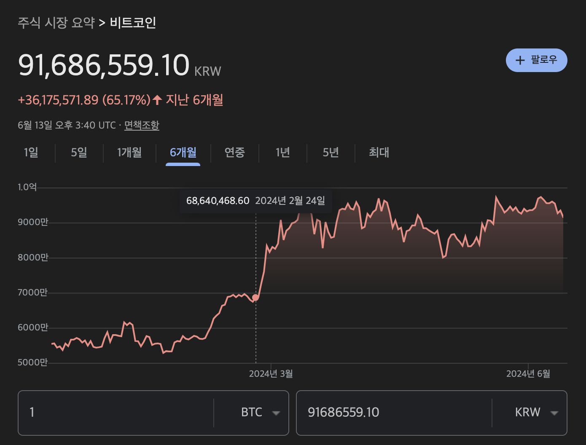
Task: Click the KRW unit label beside the price
Action: [x=207, y=71]
